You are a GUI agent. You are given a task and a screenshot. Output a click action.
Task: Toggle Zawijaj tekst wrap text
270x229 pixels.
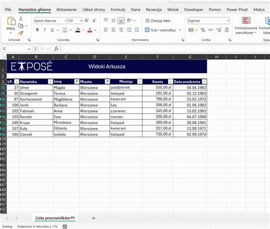point(158,20)
